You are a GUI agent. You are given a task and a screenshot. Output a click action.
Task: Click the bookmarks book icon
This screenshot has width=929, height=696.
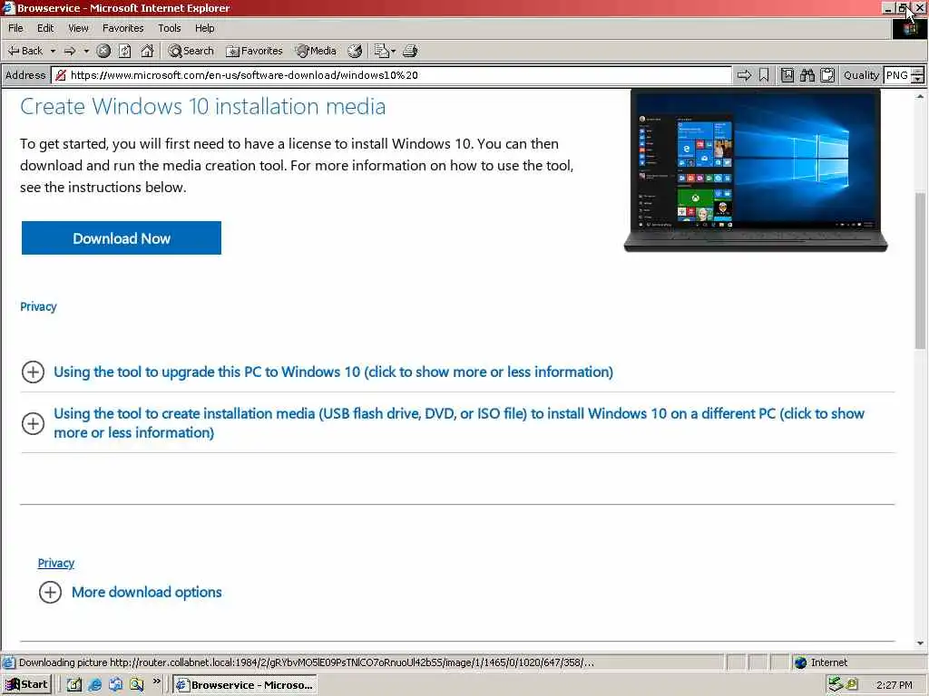(787, 75)
